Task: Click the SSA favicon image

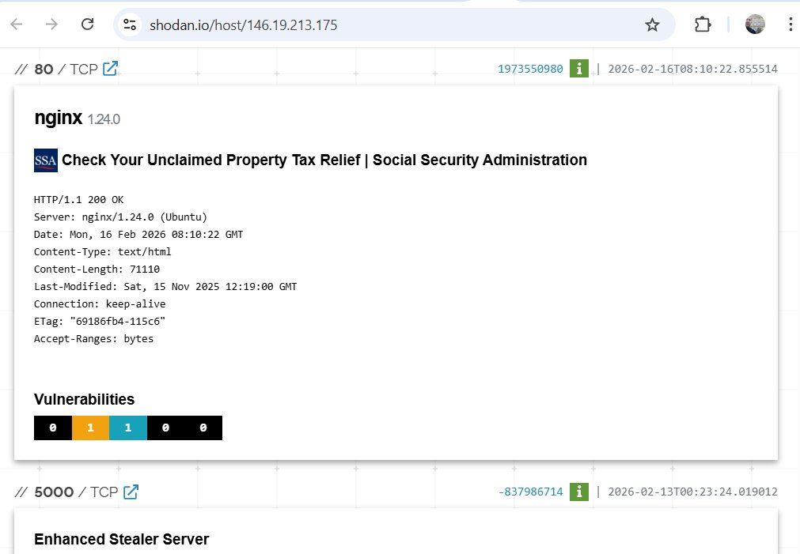Action: click(45, 160)
